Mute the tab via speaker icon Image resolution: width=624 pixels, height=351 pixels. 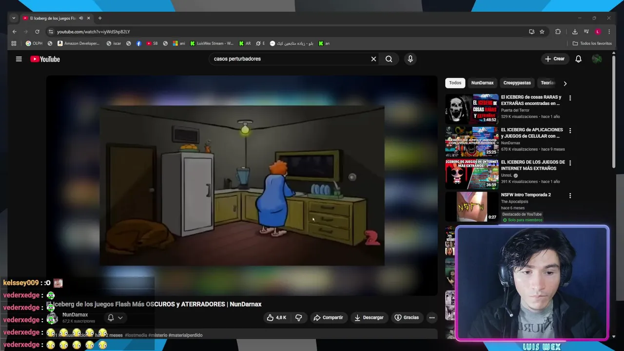coord(81,18)
